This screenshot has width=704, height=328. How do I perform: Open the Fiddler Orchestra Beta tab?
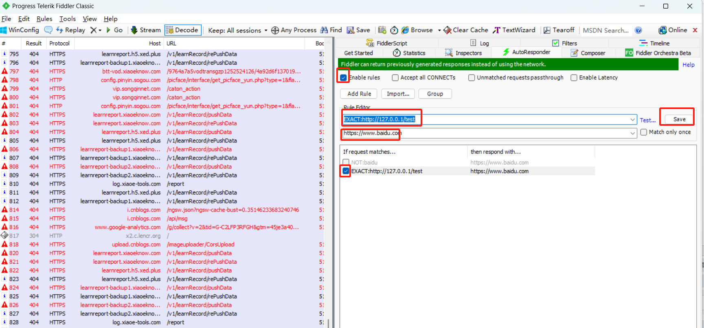[x=658, y=53]
